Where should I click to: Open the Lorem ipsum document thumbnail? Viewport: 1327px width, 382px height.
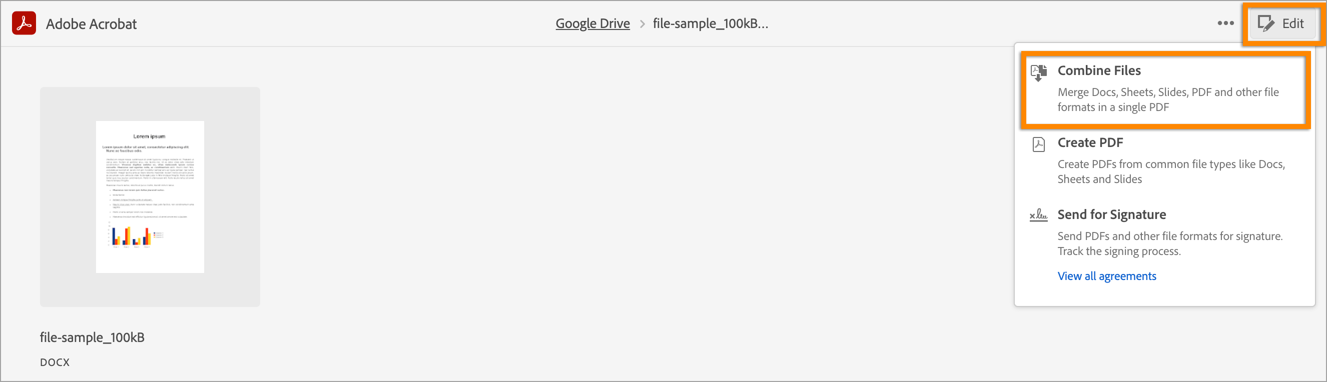click(x=150, y=196)
